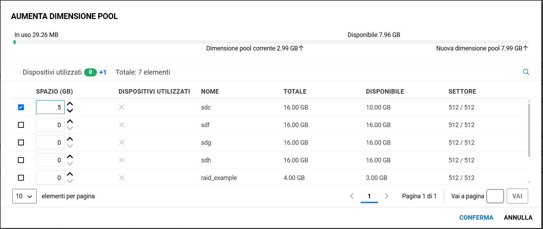This screenshot has height=229, width=543.
Task: Increase space value for sdf
Action: pos(70,121)
